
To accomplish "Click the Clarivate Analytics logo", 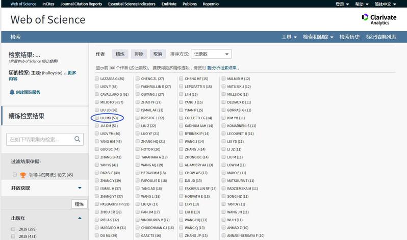I will click(379, 19).
